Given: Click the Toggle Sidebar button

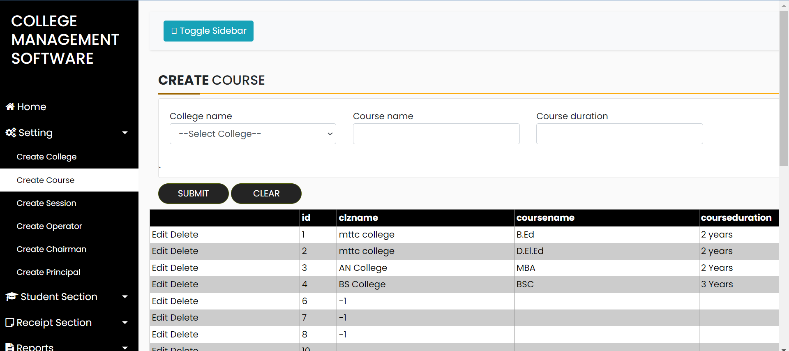Looking at the screenshot, I should click(x=208, y=31).
